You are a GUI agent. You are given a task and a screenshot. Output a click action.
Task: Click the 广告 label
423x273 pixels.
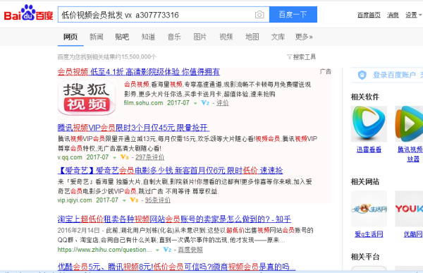pos(325,71)
